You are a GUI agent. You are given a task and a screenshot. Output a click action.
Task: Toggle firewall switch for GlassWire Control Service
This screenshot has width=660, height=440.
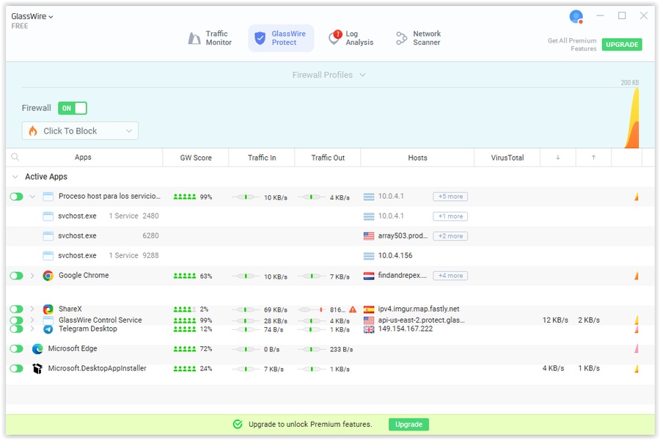pos(16,320)
